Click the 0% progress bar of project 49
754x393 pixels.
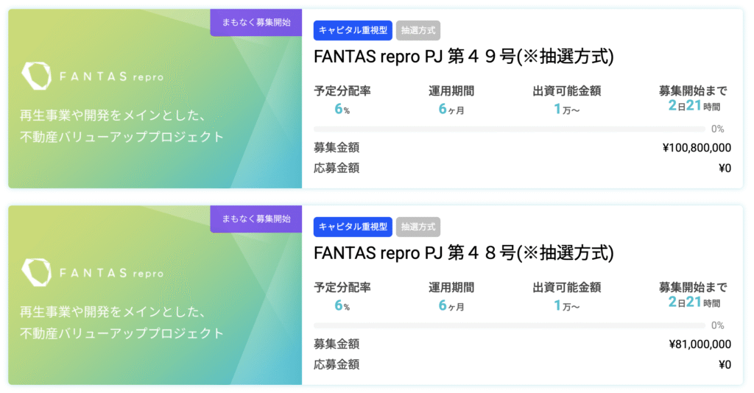(x=510, y=130)
